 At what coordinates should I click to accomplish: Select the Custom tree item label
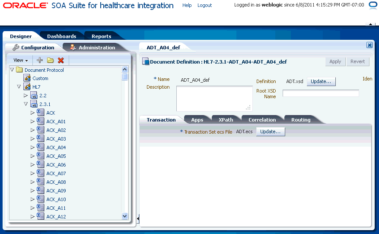[x=40, y=78]
